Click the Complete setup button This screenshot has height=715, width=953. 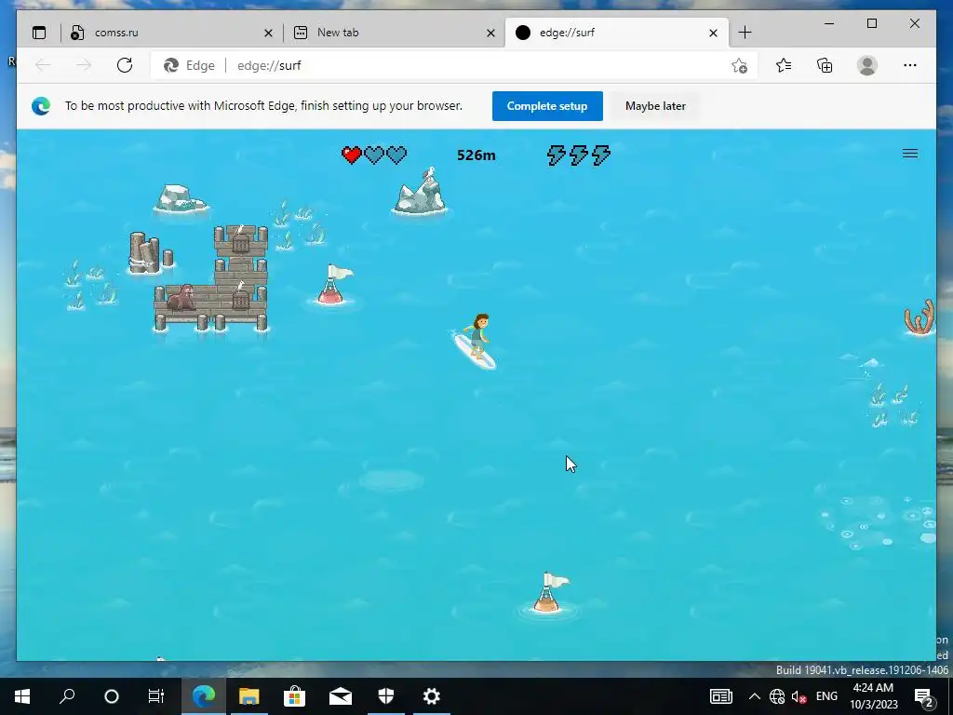pyautogui.click(x=547, y=106)
